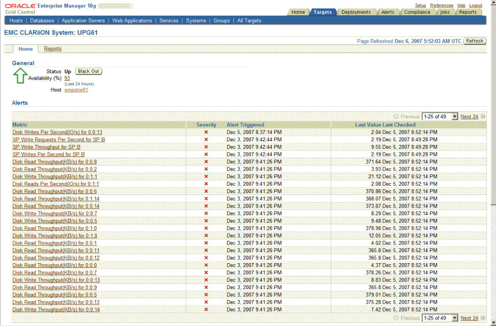Open Disk Read Throughput(KB/s) for 0:0:8
The image size is (496, 326).
click(55, 162)
